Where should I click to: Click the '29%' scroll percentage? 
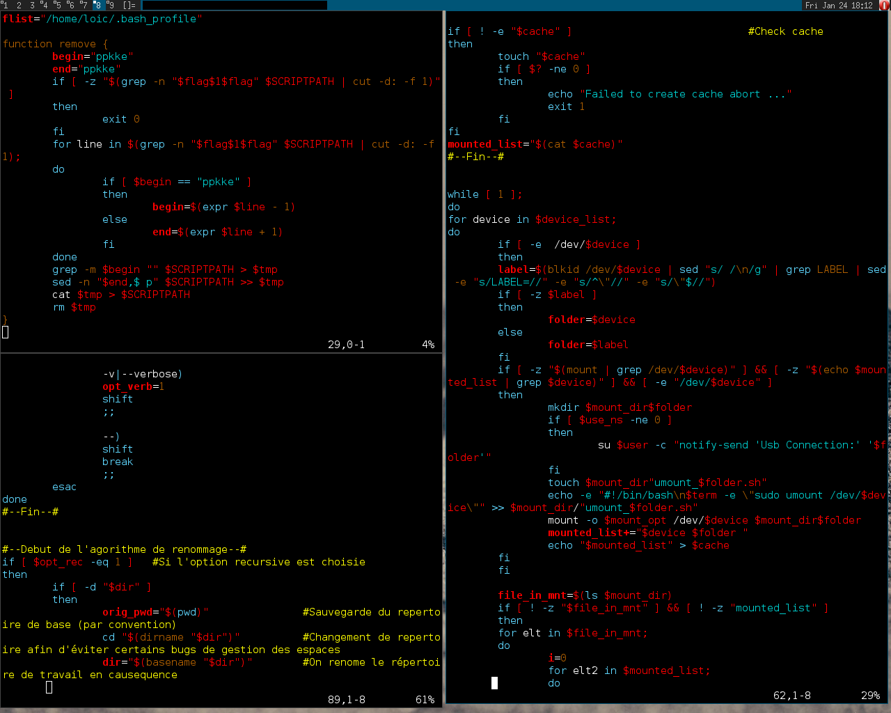point(871,696)
